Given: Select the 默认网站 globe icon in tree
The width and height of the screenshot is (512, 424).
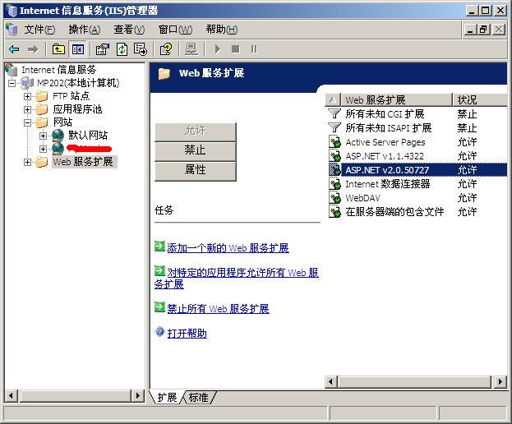Looking at the screenshot, I should (x=58, y=136).
